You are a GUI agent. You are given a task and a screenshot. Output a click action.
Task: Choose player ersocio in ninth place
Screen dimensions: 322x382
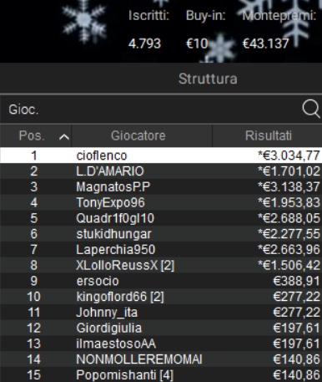pyautogui.click(x=161, y=281)
